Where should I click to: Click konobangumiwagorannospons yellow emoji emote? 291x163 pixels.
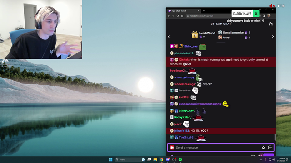[x=226, y=104]
